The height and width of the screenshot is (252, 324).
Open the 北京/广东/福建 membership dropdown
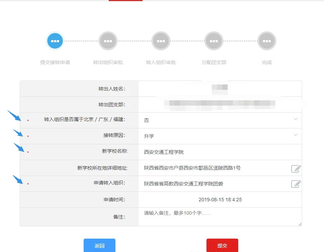pos(220,120)
